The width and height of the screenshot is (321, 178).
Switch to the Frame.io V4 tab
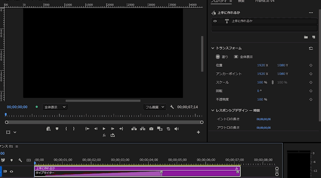pos(265,1)
